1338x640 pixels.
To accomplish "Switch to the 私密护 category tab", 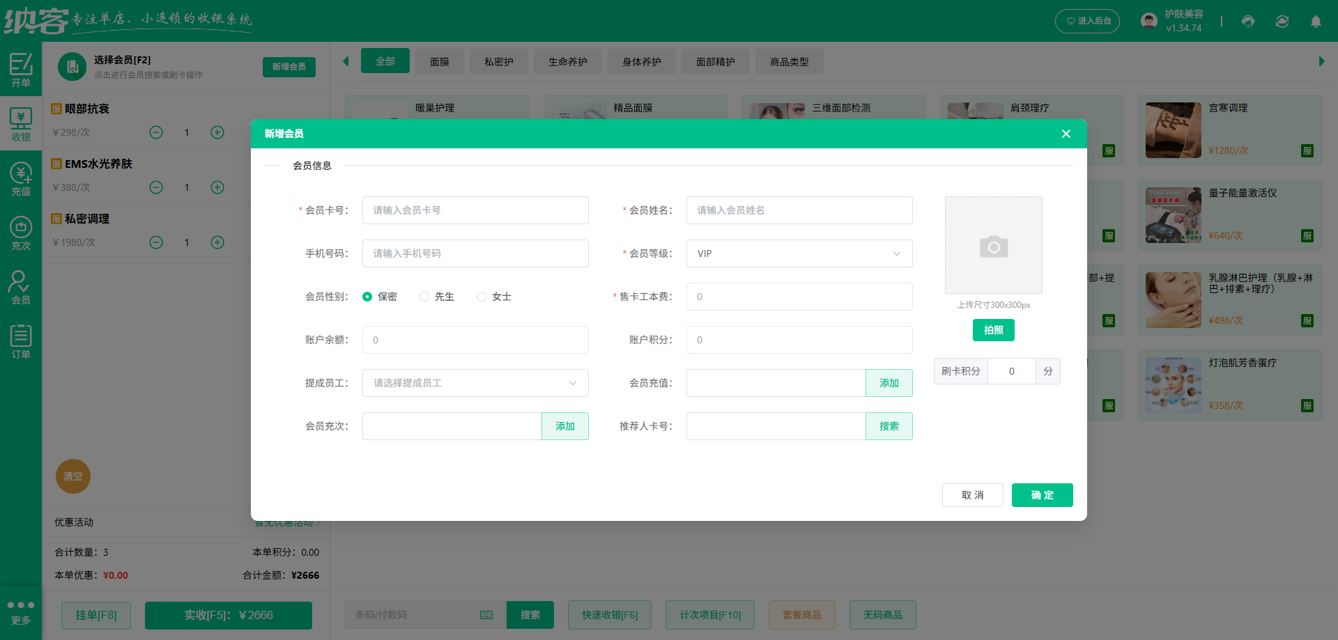I will [499, 62].
